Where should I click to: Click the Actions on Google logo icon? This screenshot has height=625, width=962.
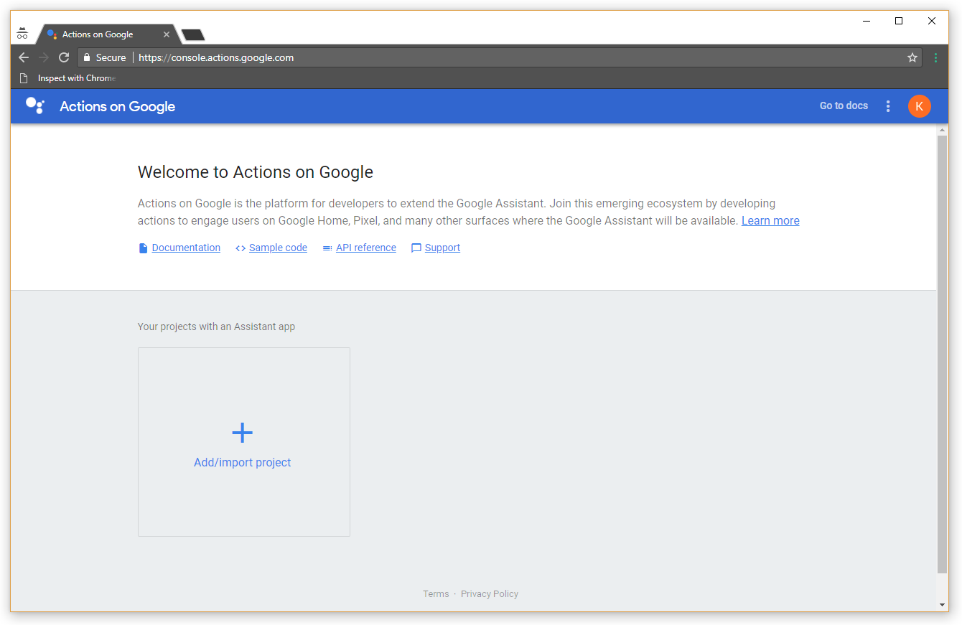coord(35,105)
